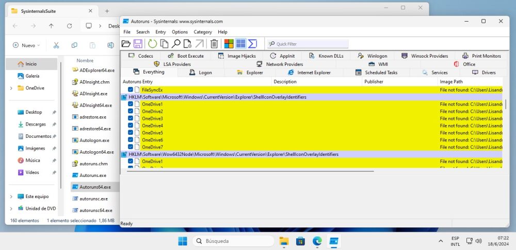
Task: Open the Nuevo dropdown in File Explorer
Action: (x=26, y=45)
